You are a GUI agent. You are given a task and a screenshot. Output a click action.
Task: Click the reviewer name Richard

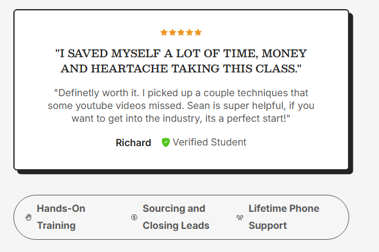(133, 143)
